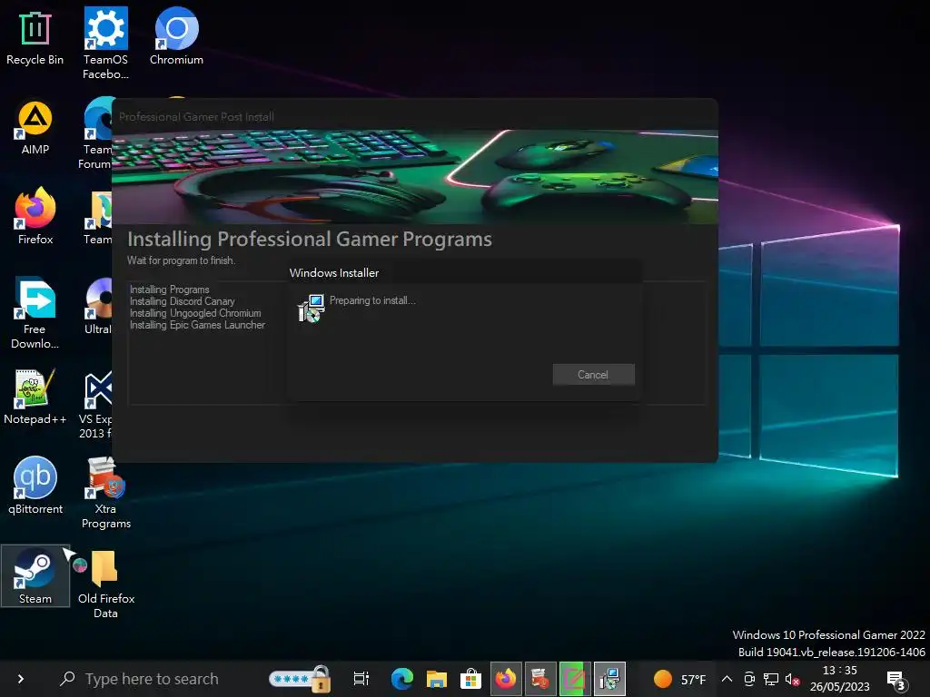Select 'Installing Ungoogled Chromium' log line
This screenshot has width=930, height=697.
pyautogui.click(x=195, y=313)
